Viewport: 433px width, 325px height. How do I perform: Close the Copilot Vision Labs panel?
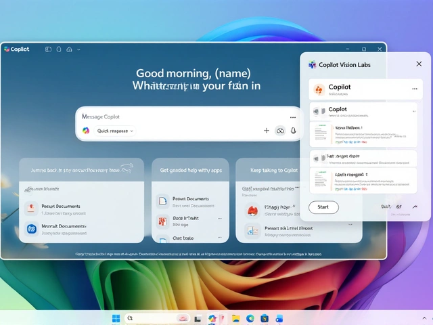[x=419, y=64]
